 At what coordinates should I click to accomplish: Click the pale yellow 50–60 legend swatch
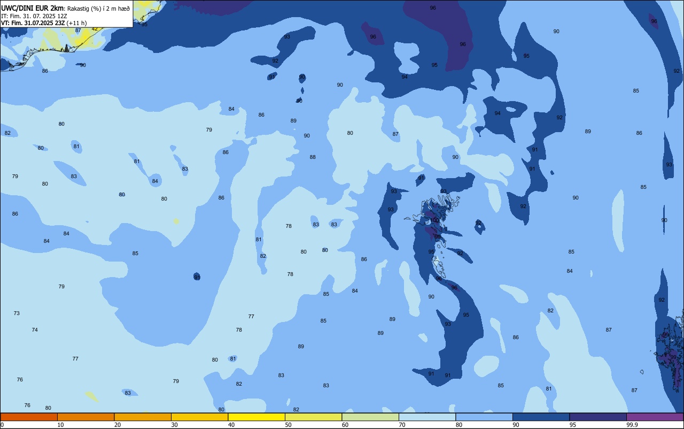tap(313, 417)
